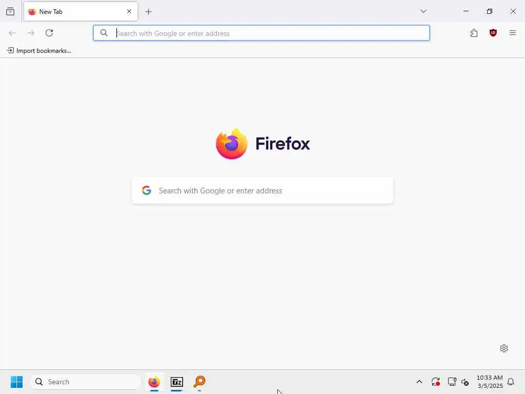Open the Extensions puzzle-piece menu
The image size is (525, 394).
pyautogui.click(x=474, y=33)
